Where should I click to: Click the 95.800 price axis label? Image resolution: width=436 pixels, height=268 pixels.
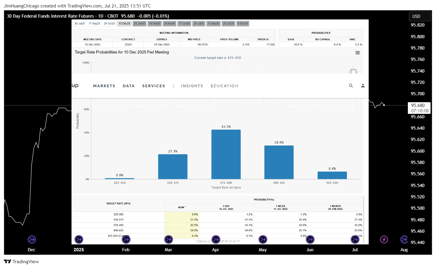point(417,36)
